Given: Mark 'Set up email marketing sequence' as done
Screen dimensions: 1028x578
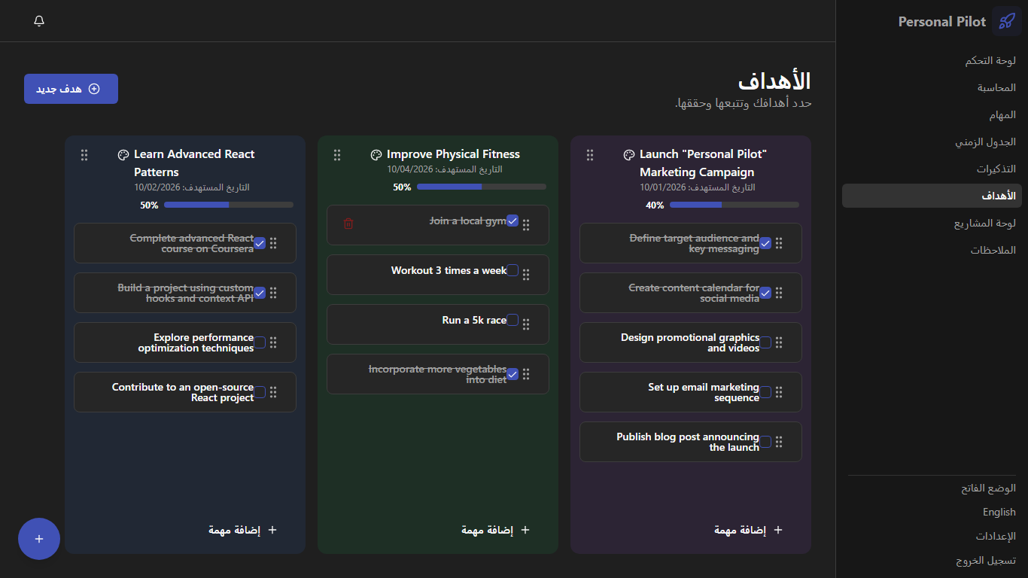Looking at the screenshot, I should (x=765, y=392).
